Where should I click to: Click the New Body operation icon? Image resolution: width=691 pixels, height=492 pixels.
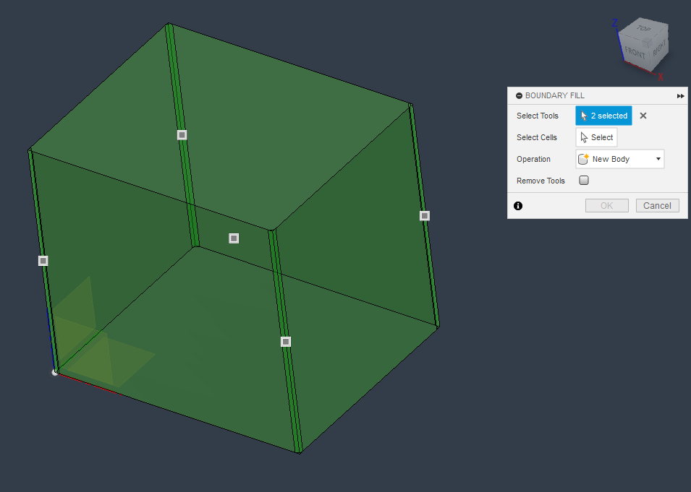tap(583, 158)
